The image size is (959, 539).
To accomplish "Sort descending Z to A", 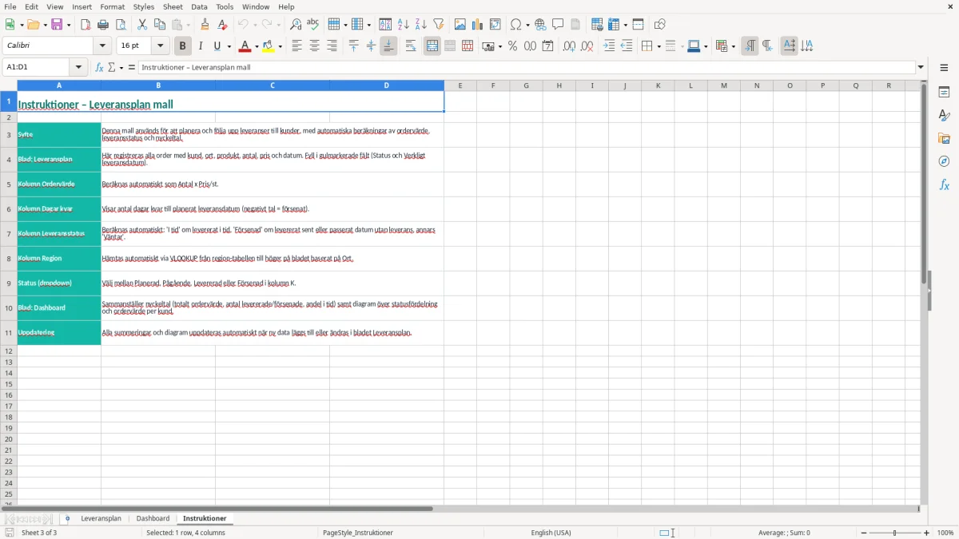I will [421, 25].
